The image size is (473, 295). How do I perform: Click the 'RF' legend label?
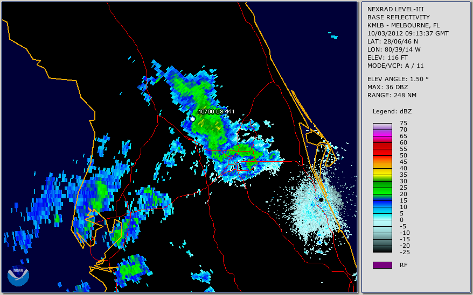click(x=404, y=265)
